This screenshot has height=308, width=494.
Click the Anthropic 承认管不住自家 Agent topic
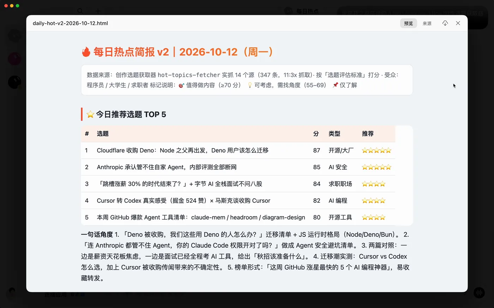[167, 167]
